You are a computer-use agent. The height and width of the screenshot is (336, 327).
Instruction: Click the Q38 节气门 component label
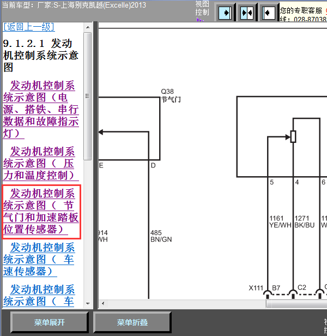click(x=171, y=96)
